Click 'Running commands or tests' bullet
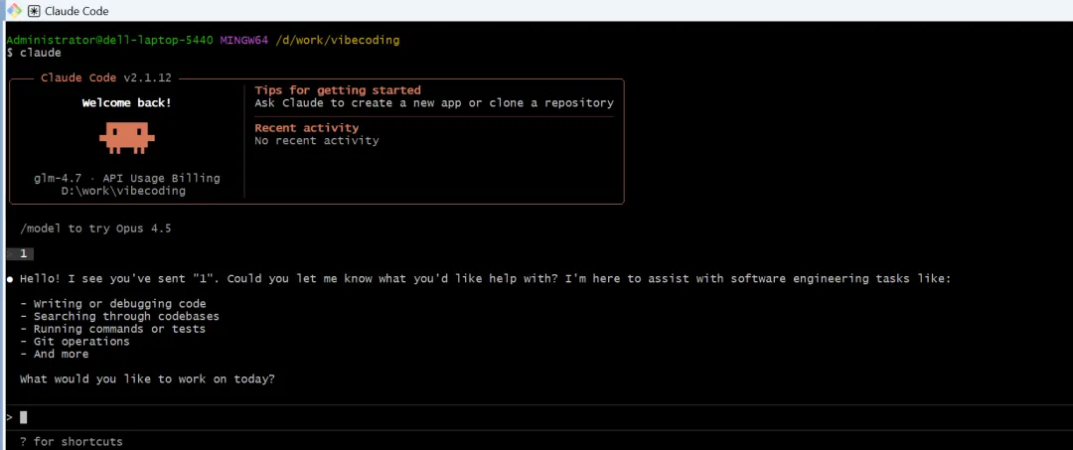The width and height of the screenshot is (1073, 450). coord(113,329)
